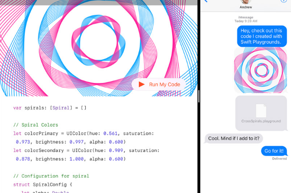Screen dimensions: 291x193
Task: Select the hue value 0.561
Action: (112, 133)
